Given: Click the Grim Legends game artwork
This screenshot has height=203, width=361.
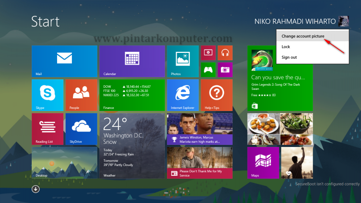Looking at the screenshot, I should point(262,60).
